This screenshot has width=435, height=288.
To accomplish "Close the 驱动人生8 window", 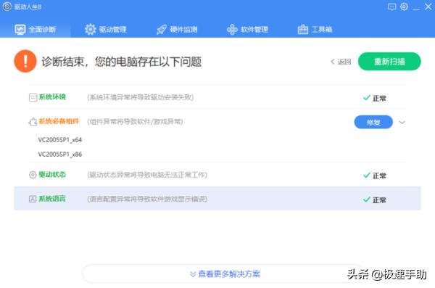I will 428,7.
